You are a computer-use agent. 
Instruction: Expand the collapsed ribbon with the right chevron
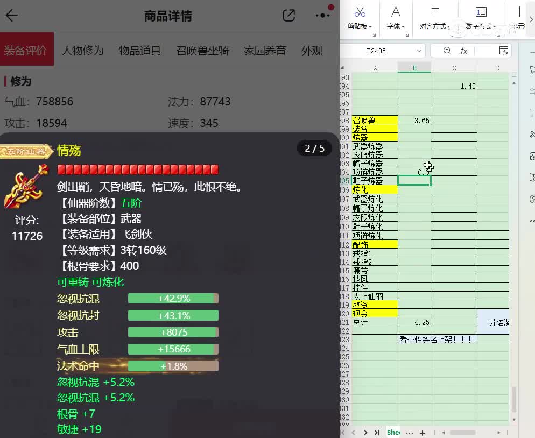(531, 19)
